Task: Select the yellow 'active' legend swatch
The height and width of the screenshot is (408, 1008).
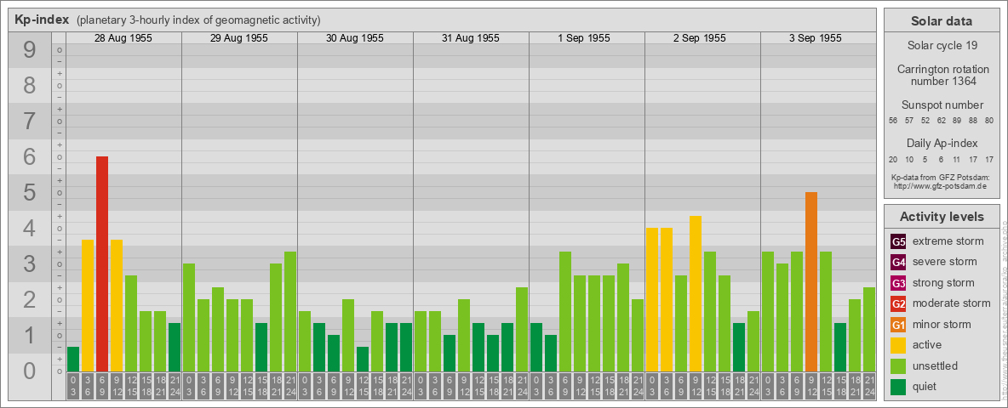Action: (x=898, y=345)
